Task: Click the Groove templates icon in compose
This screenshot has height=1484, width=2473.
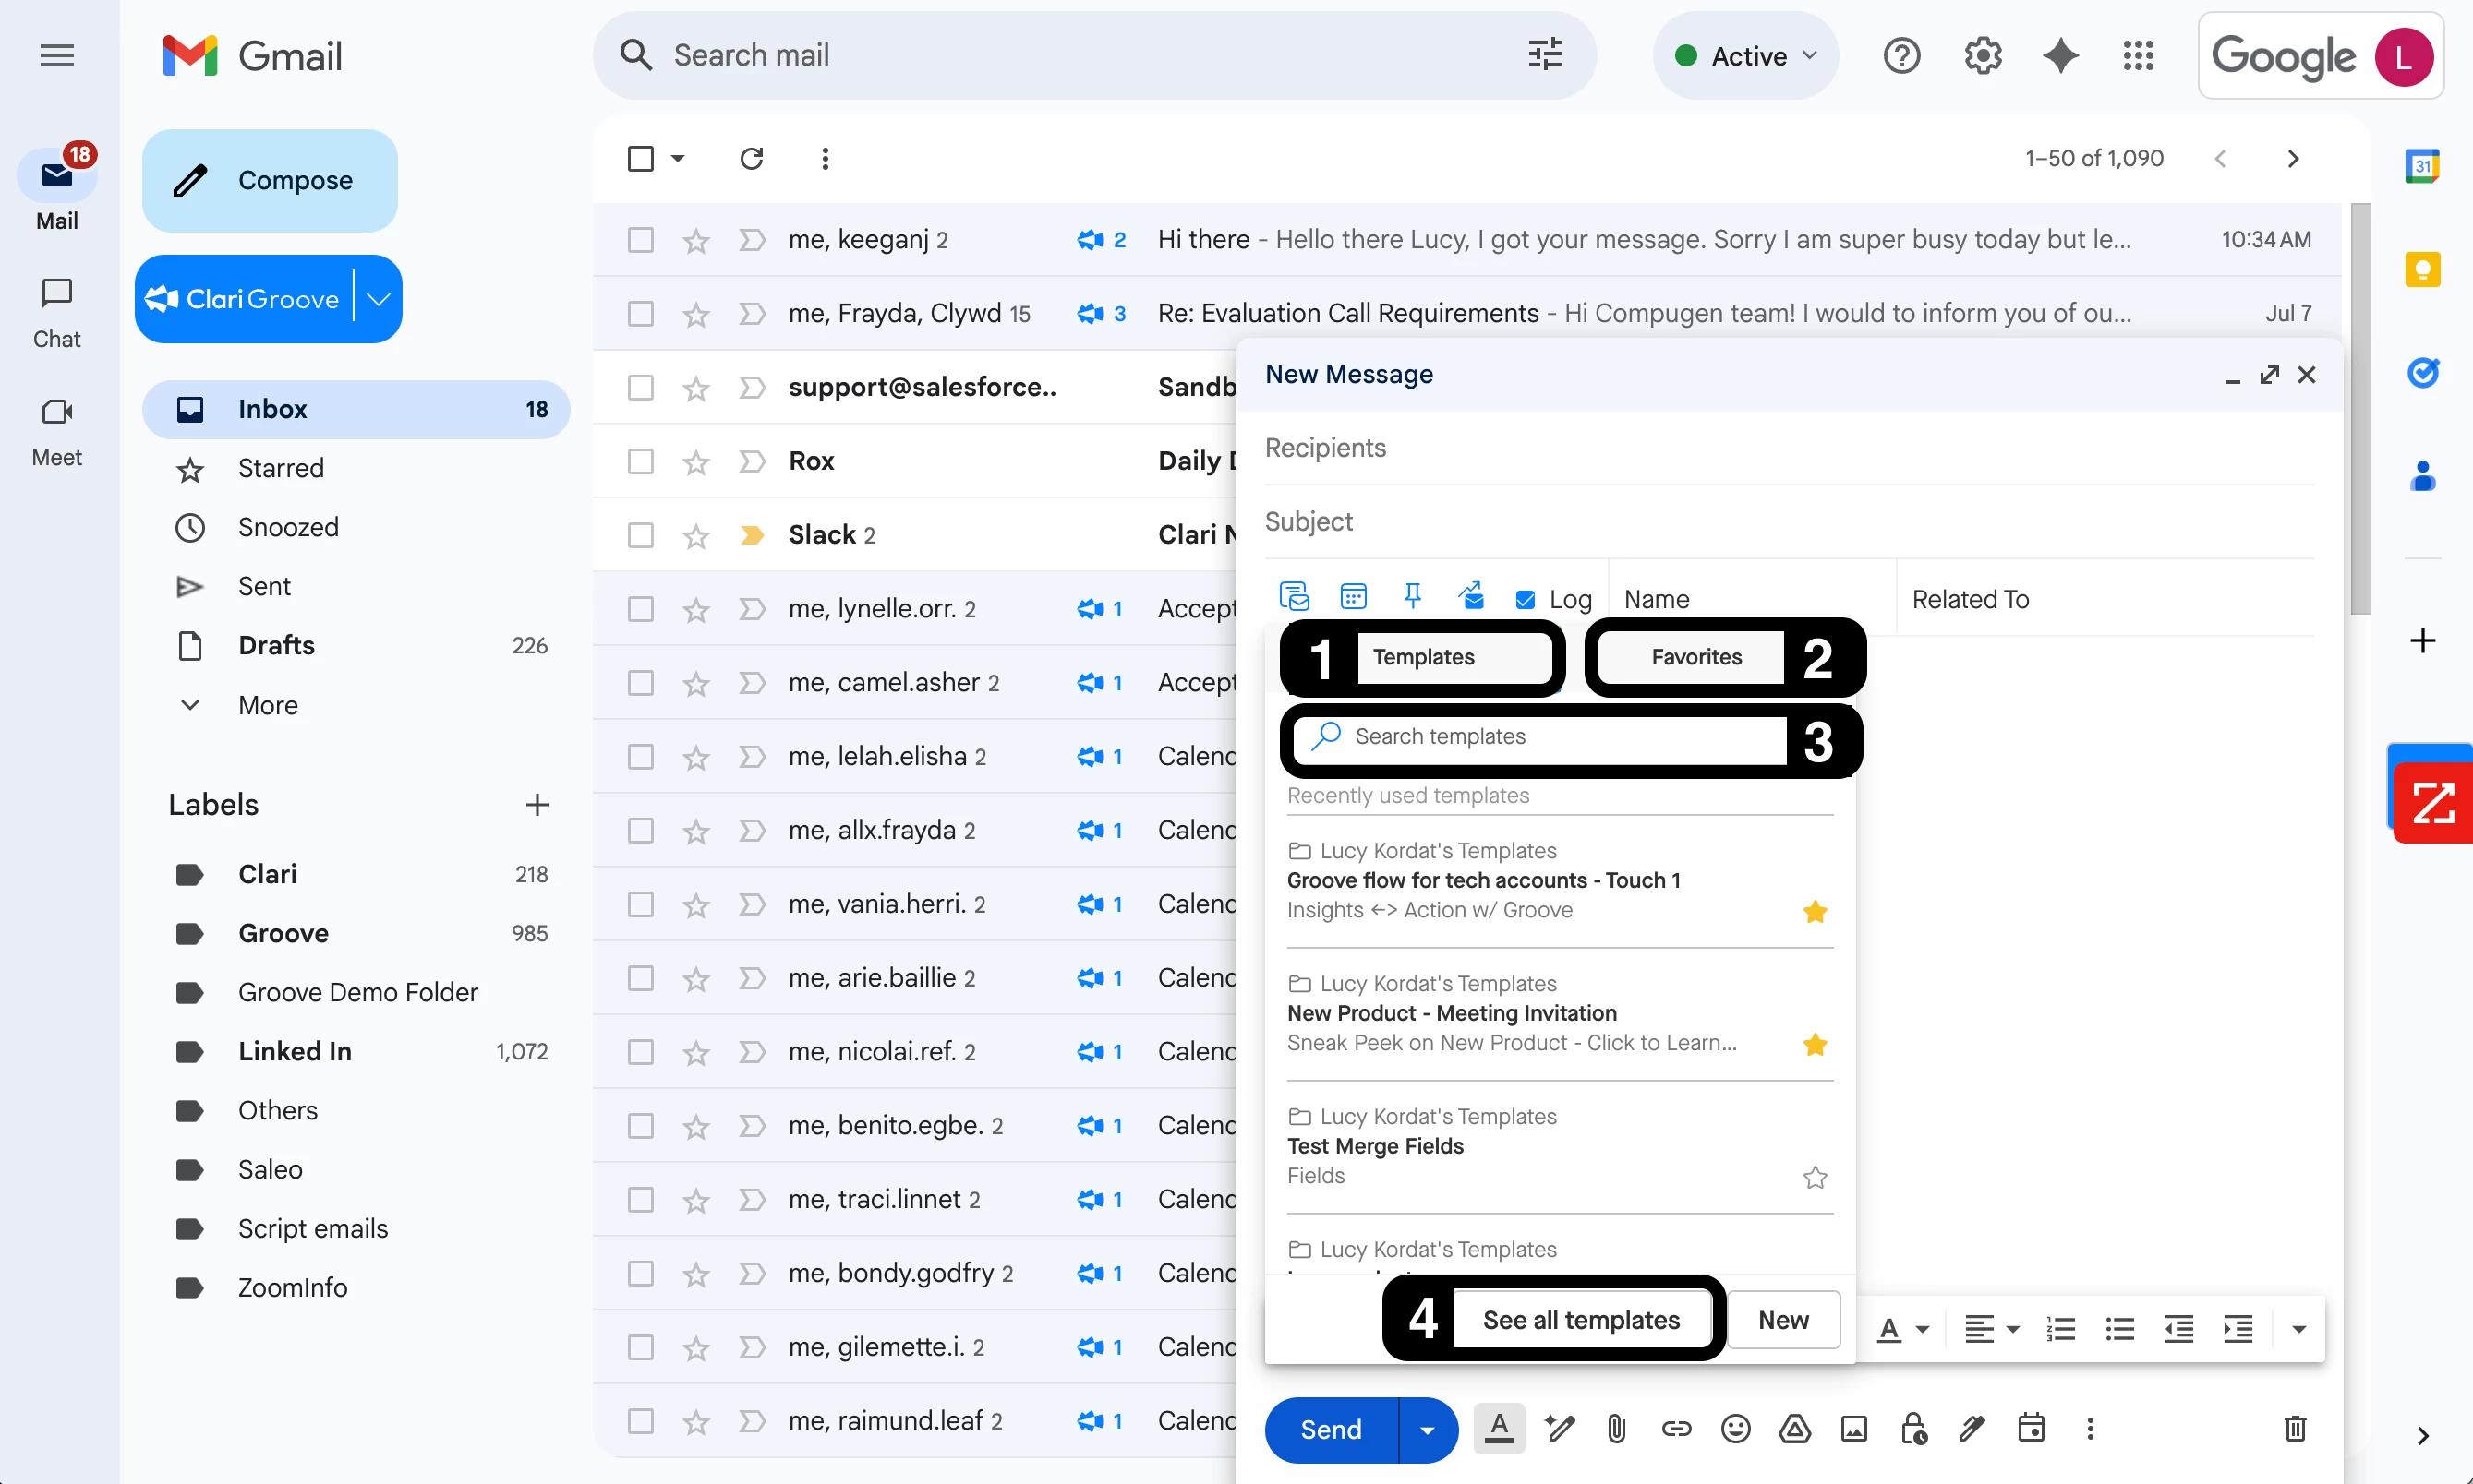Action: 1294,597
